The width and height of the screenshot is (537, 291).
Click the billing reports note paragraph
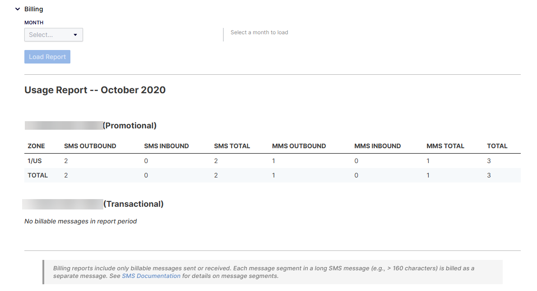pyautogui.click(x=264, y=272)
